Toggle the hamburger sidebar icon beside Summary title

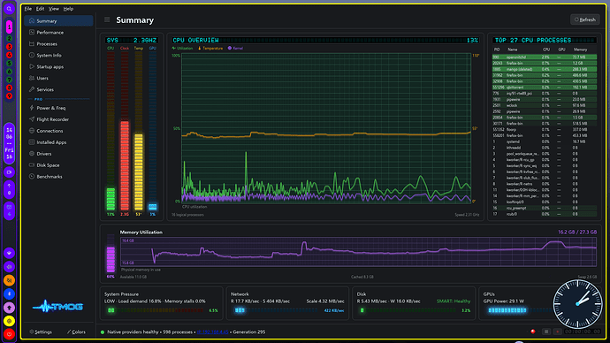click(107, 19)
